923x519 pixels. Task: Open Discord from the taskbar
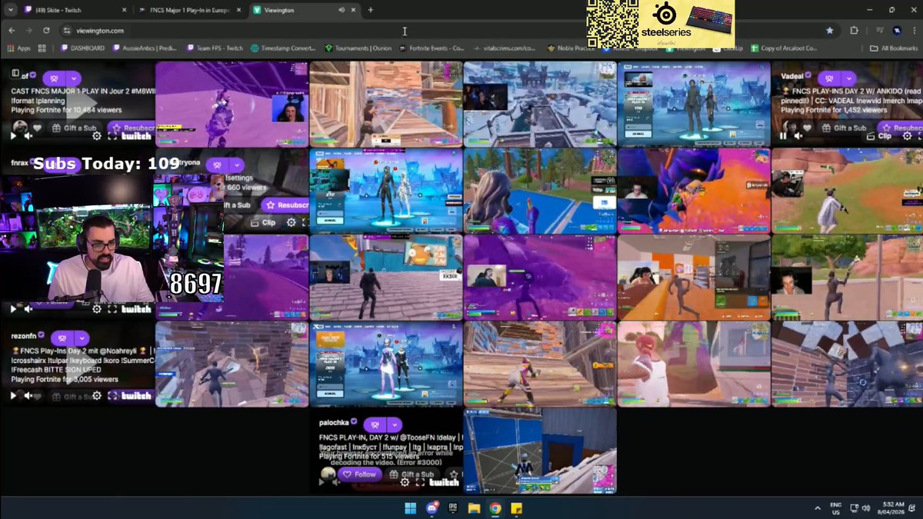[432, 508]
